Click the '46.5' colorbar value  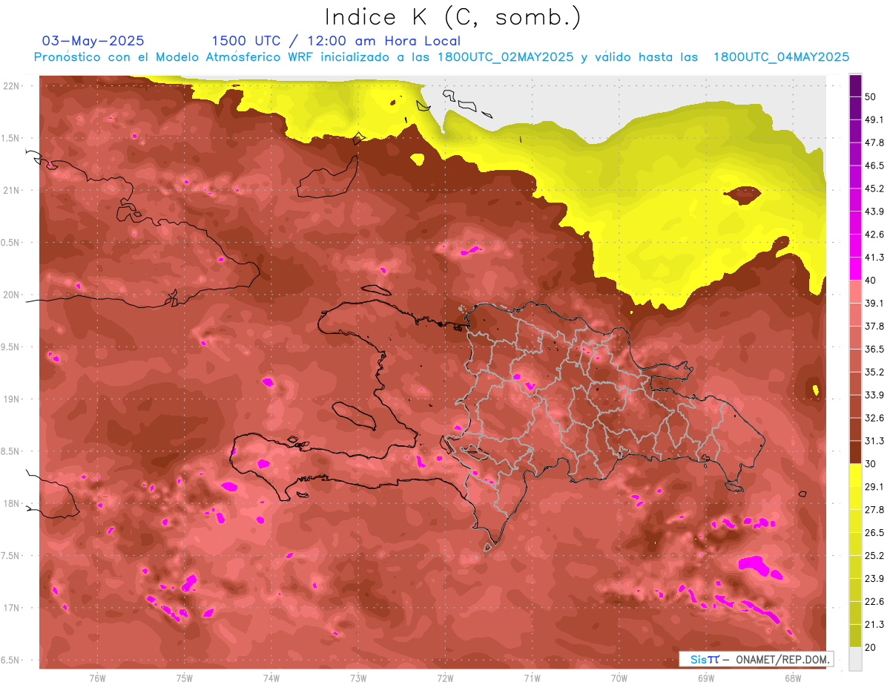[x=874, y=166]
